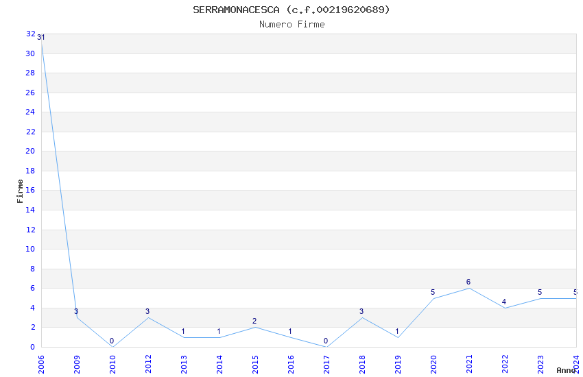Click the y-axis tick value 10
This screenshot has width=583, height=377.
click(30, 249)
